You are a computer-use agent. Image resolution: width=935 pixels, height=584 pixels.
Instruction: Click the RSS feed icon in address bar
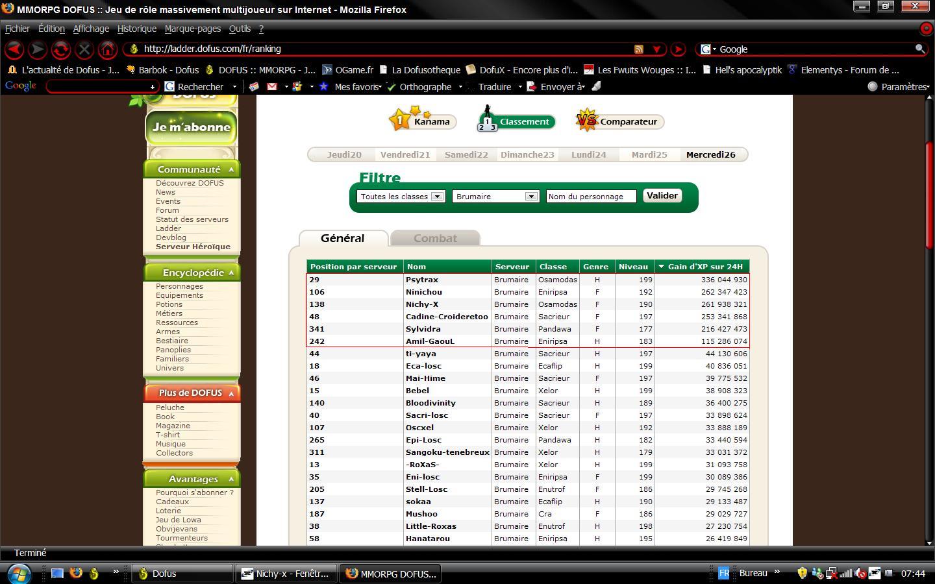pyautogui.click(x=639, y=49)
